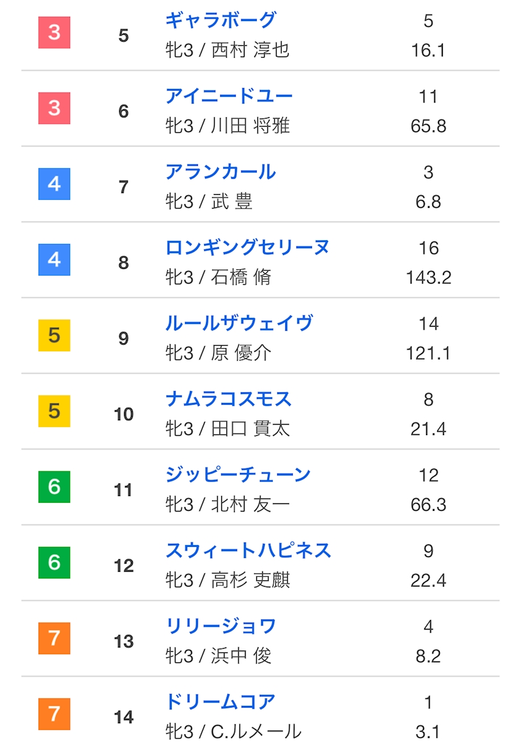Click blue bracket 4 badge for horse 7
521x748 pixels.
[x=55, y=184]
